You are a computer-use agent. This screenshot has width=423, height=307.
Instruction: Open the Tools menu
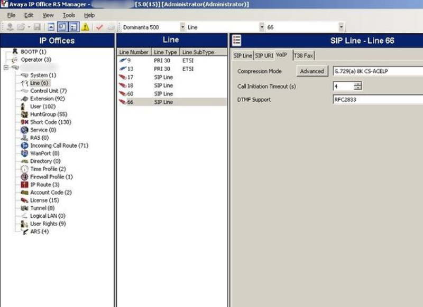[x=69, y=15]
